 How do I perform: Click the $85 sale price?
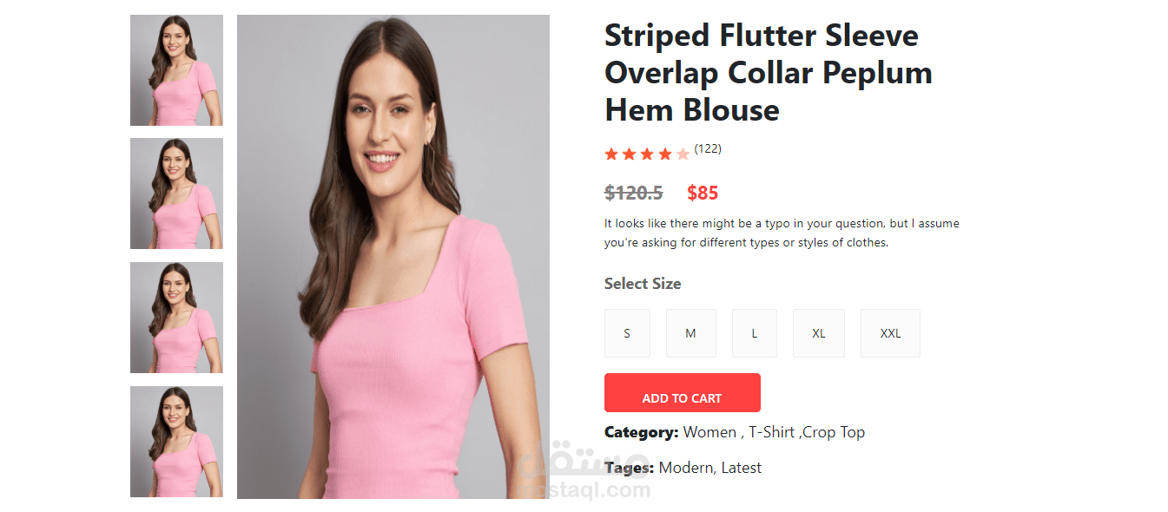[x=703, y=193]
